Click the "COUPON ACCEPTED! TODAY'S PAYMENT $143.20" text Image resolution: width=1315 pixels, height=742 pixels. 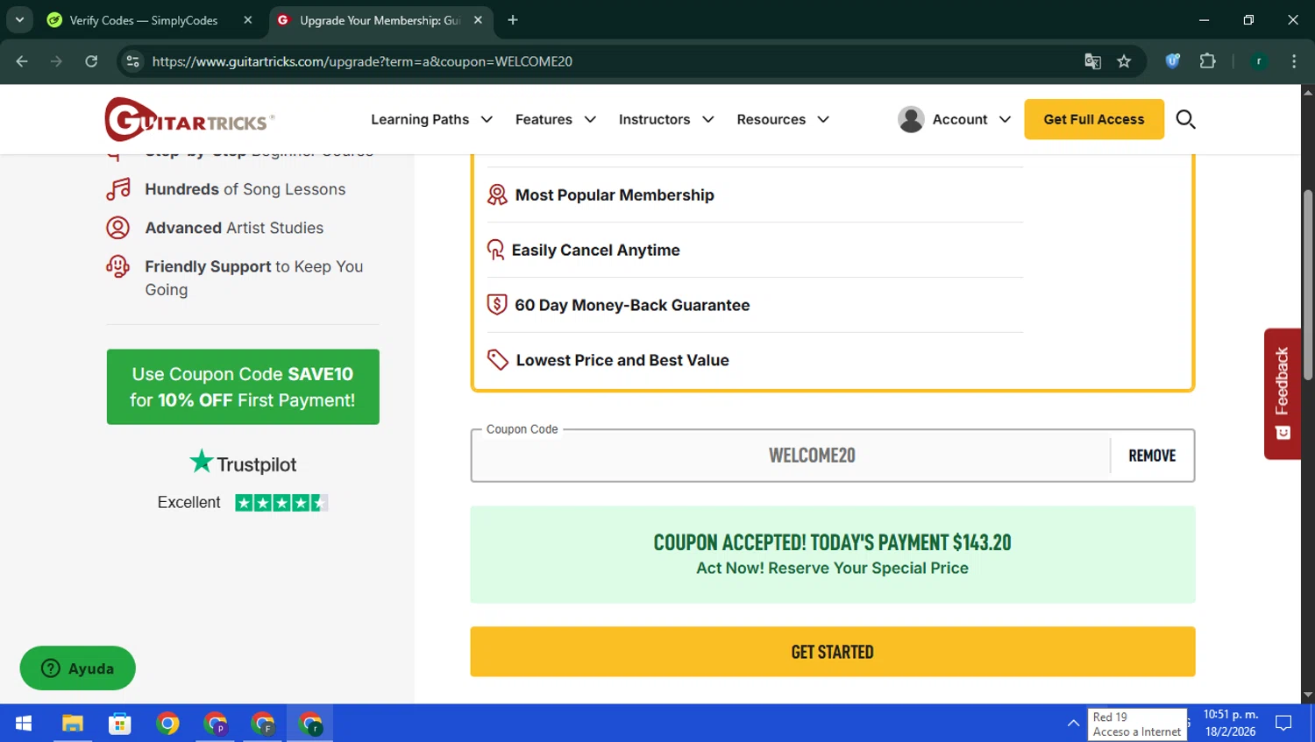833,542
